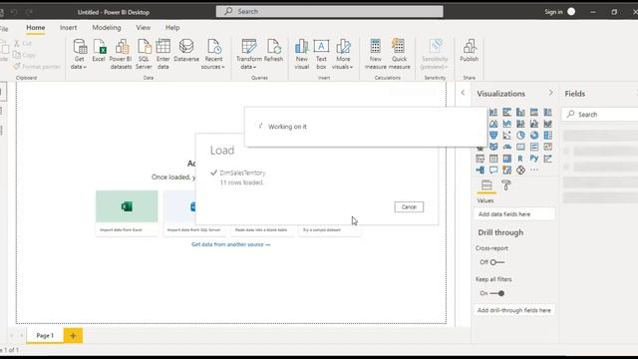The width and height of the screenshot is (638, 359).
Task: Switch to the Fields well tab
Action: tap(486, 185)
